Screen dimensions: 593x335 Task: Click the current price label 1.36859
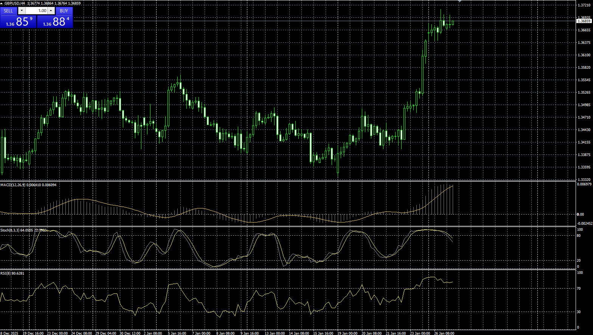pos(584,21)
